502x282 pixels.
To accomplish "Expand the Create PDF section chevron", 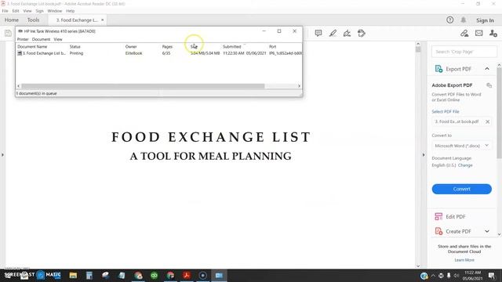I will [487, 231].
